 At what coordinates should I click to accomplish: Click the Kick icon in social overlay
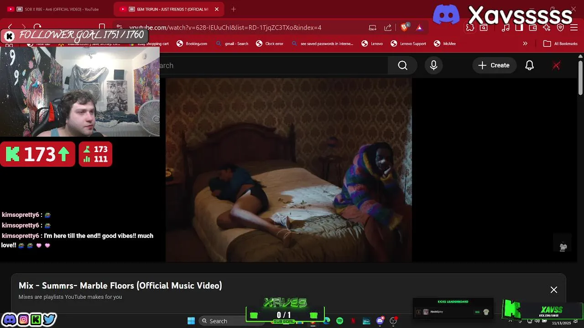36,319
